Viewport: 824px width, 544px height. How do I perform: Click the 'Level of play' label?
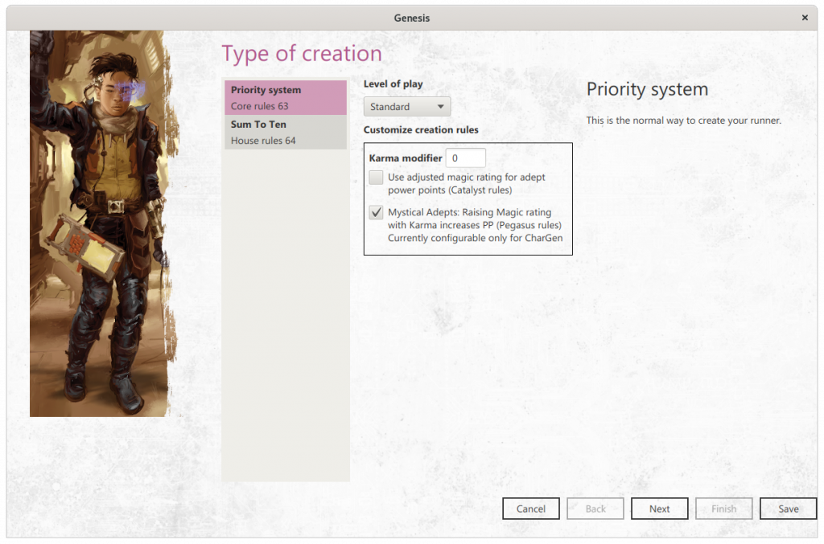point(393,84)
